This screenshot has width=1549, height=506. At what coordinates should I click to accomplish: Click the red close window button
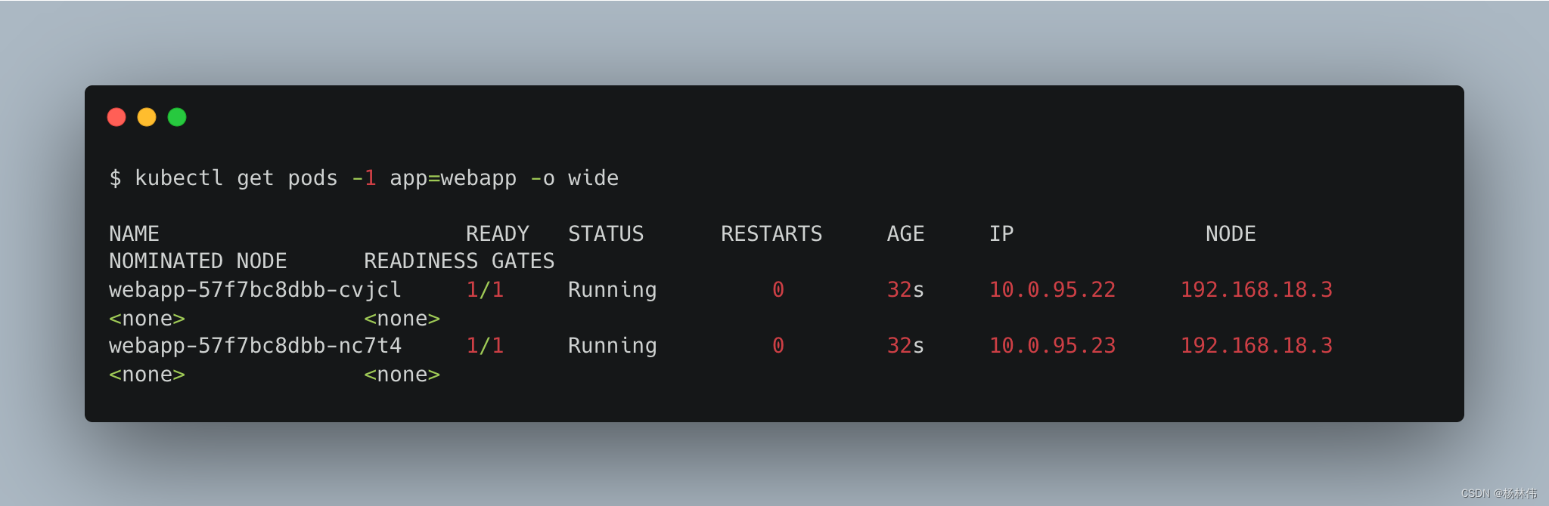(x=116, y=117)
